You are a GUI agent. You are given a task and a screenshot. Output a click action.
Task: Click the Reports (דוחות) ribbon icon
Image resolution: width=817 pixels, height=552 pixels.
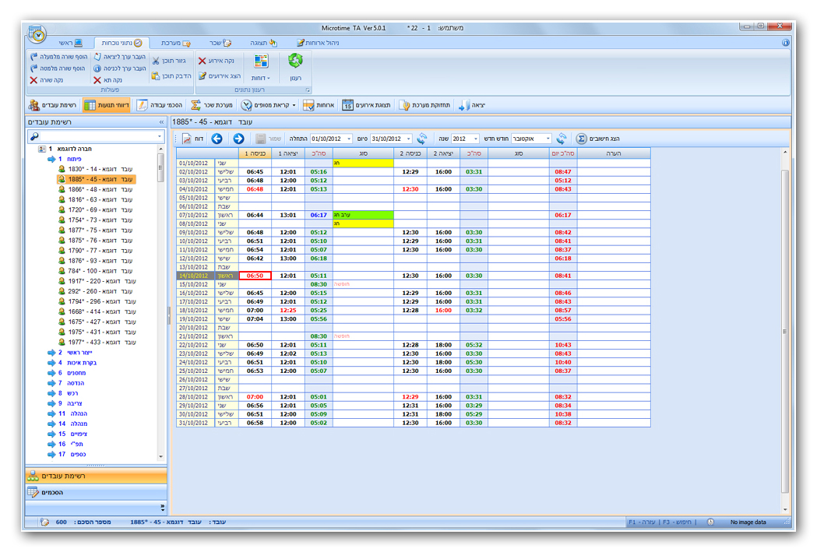click(x=261, y=62)
